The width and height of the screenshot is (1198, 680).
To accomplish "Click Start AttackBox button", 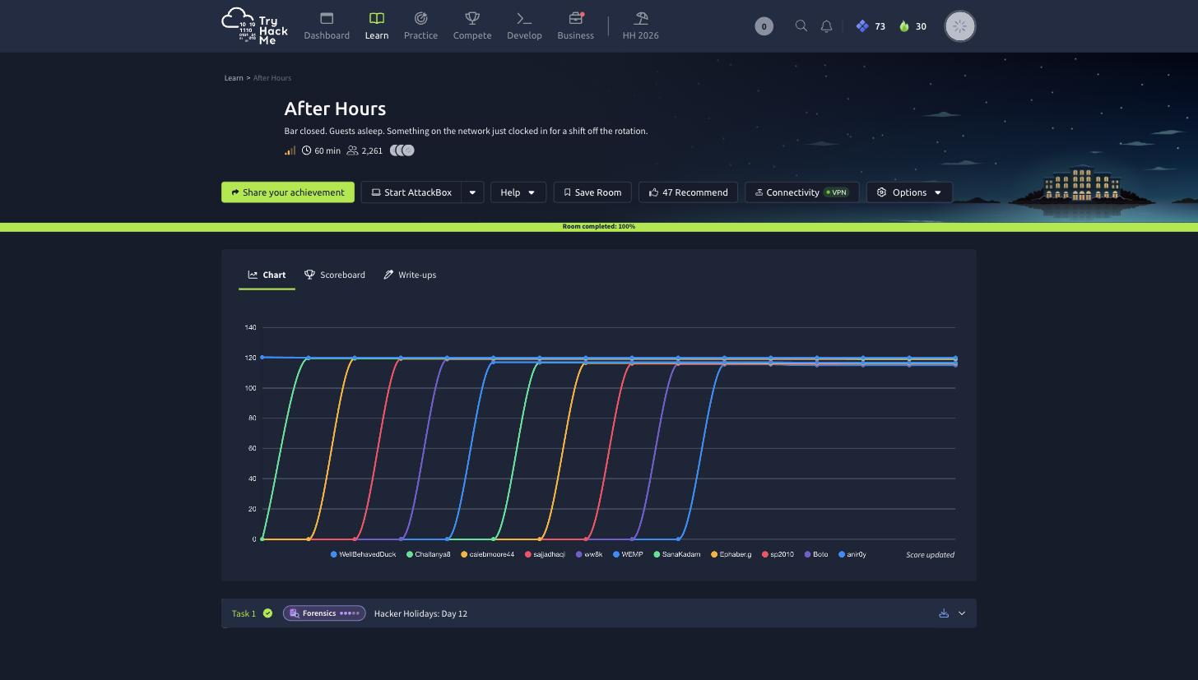I will coord(411,192).
